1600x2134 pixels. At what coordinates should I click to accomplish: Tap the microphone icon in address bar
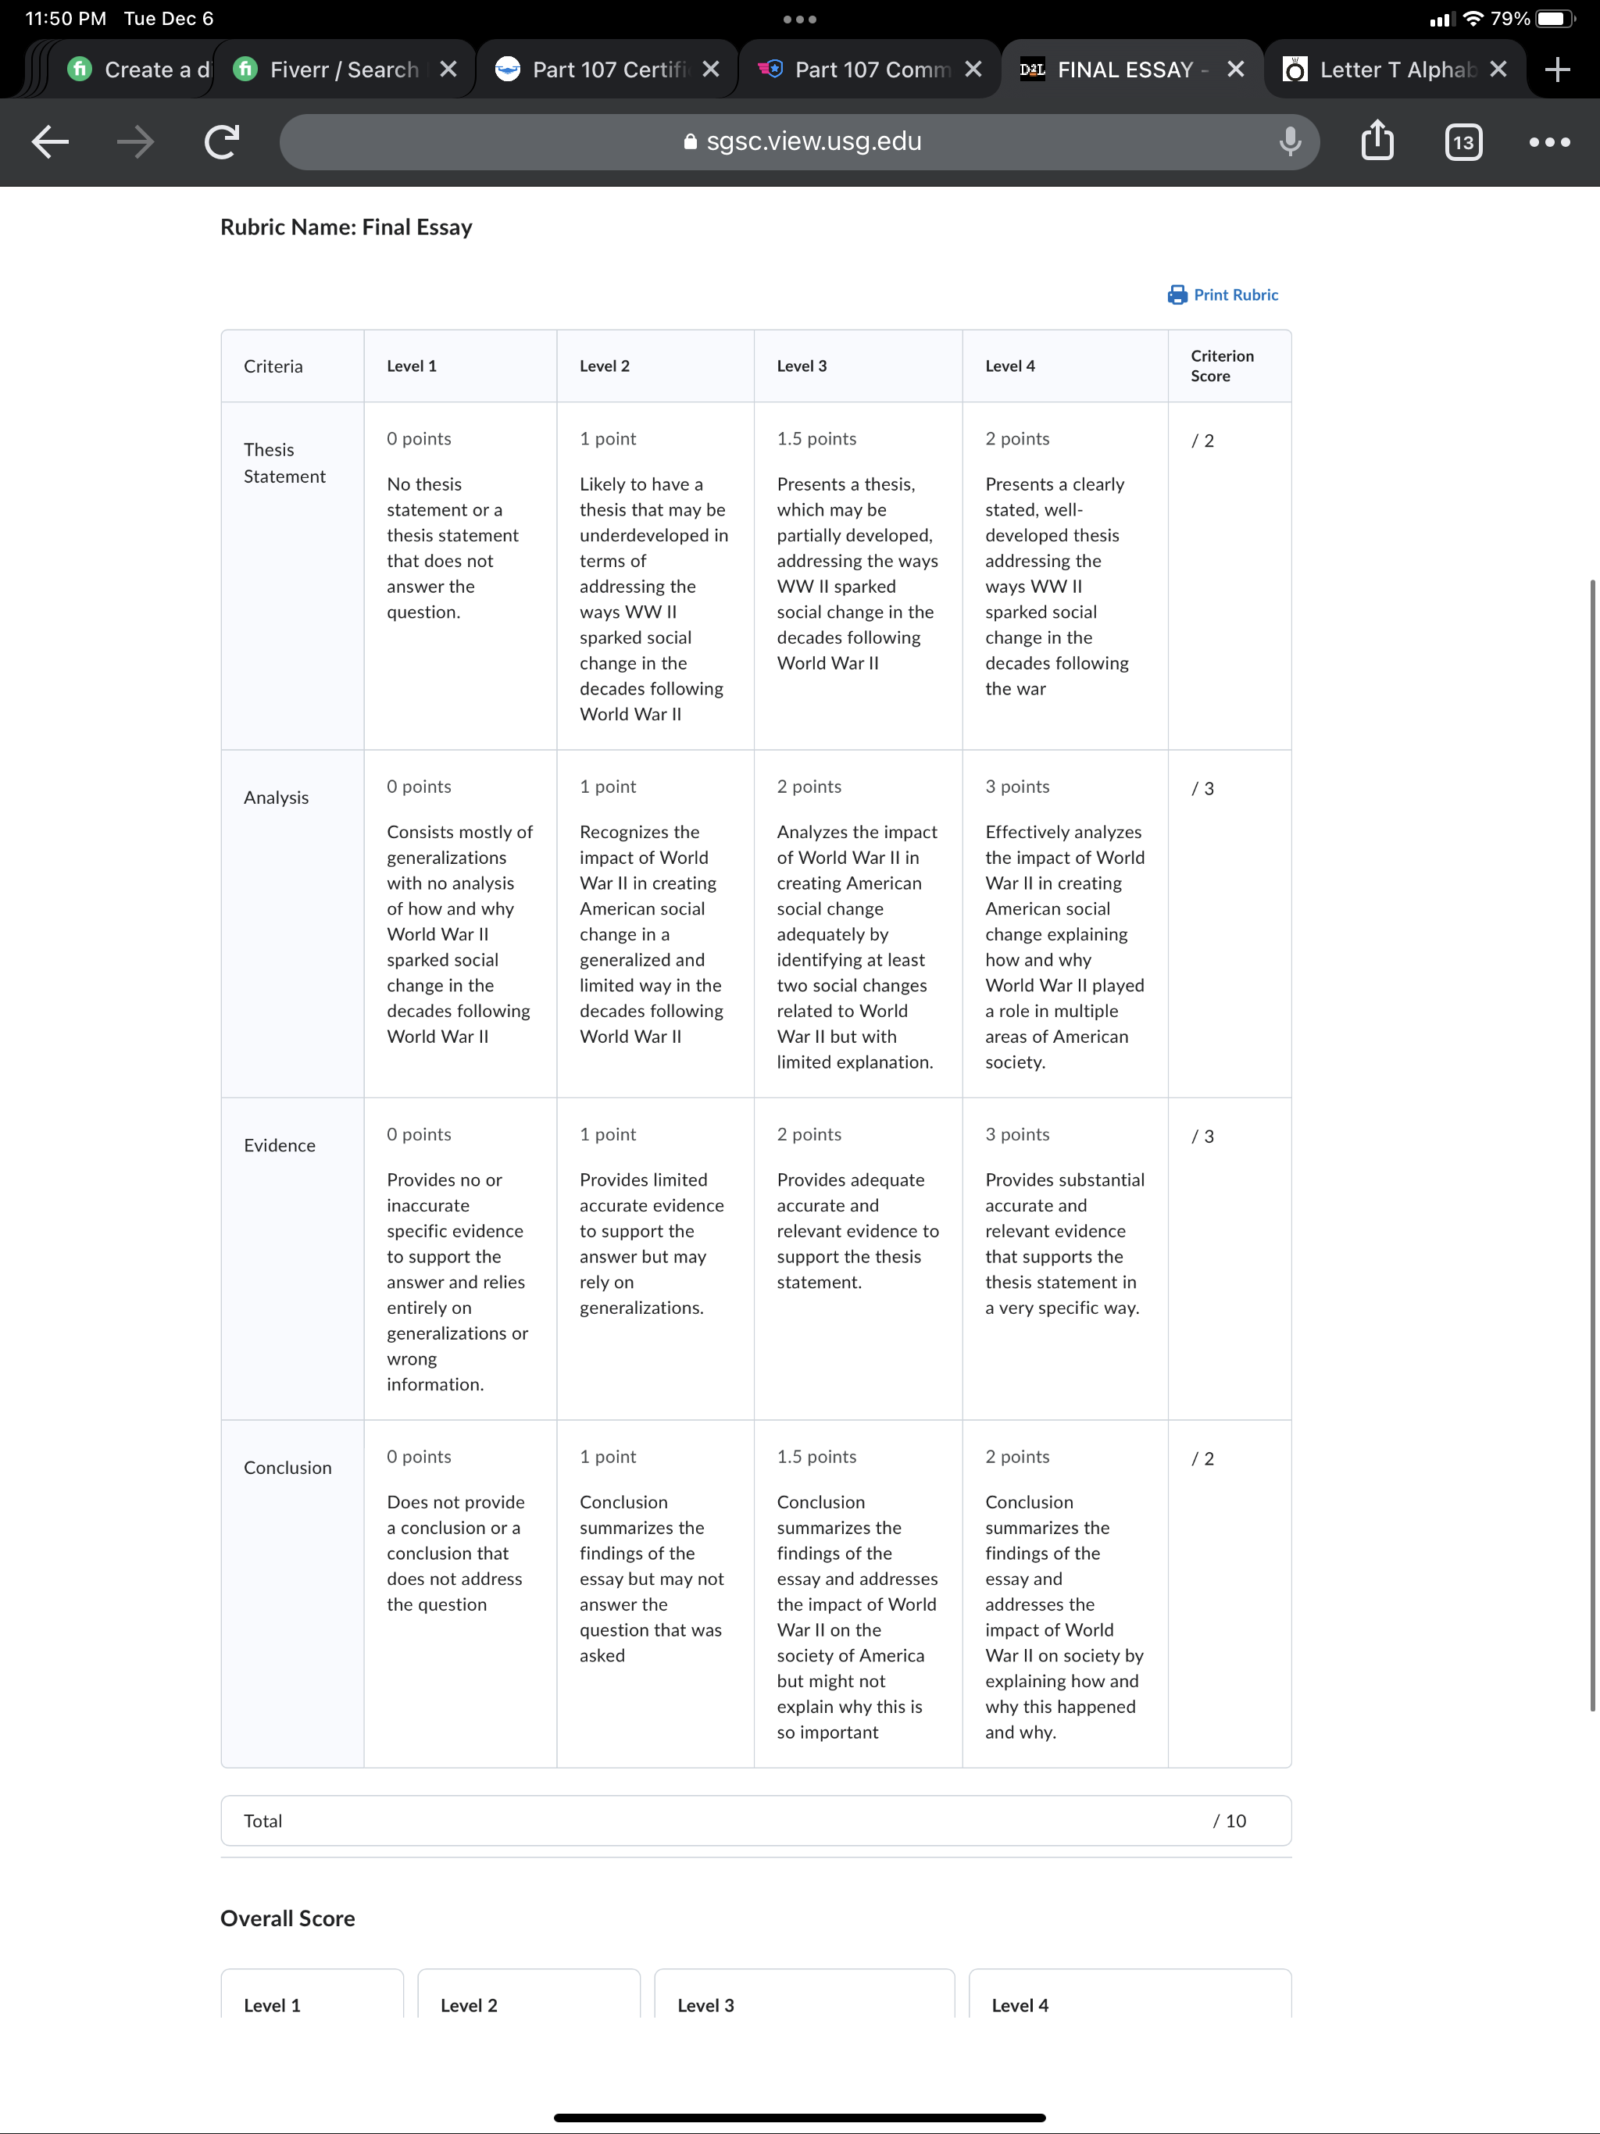pyautogui.click(x=1289, y=142)
